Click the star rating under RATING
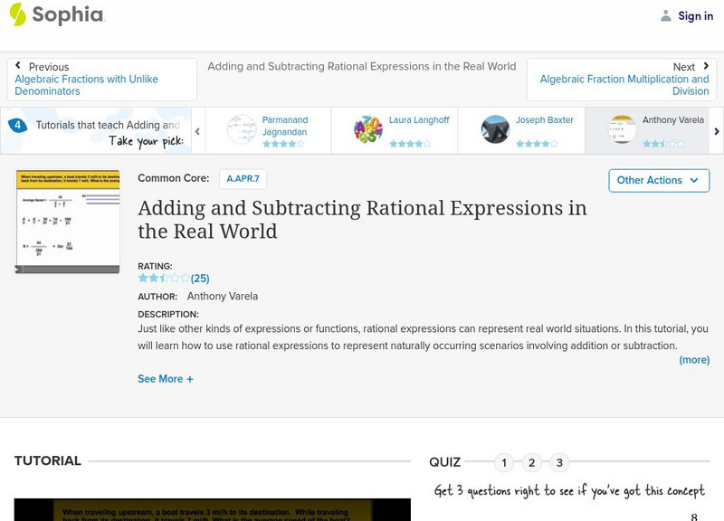The image size is (724, 521). coord(164,279)
